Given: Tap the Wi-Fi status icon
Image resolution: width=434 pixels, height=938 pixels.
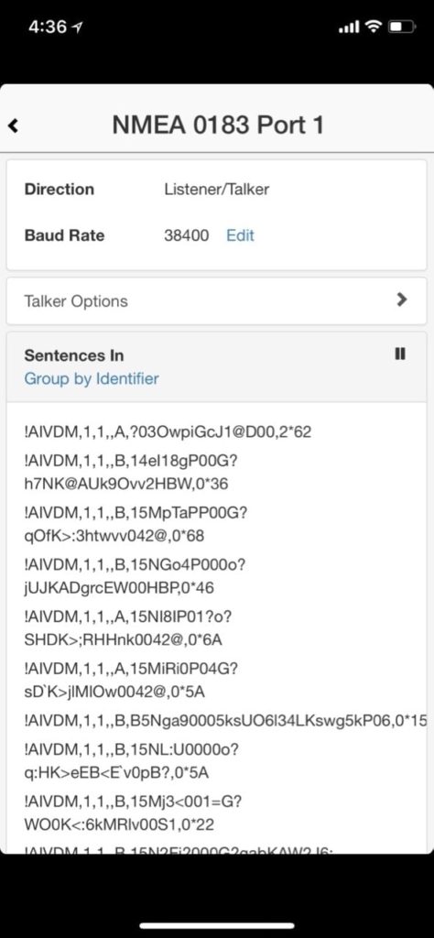Looking at the screenshot, I should tap(374, 27).
